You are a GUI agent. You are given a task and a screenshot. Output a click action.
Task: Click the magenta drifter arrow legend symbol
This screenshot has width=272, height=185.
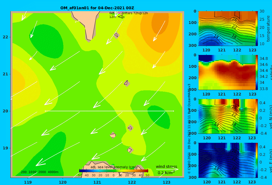[120, 13]
